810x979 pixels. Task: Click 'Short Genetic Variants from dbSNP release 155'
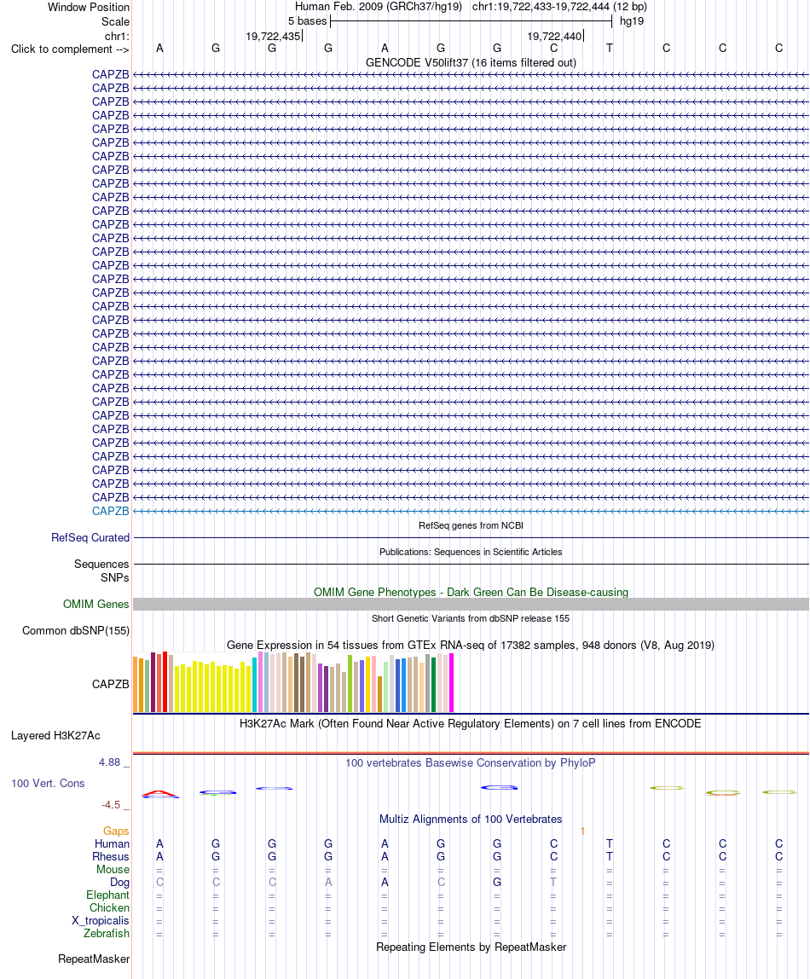point(471,618)
